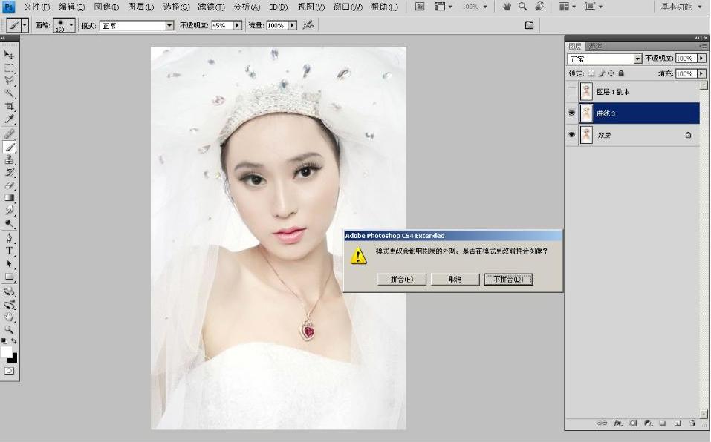
Task: Open the 编辑(E) menu
Action: click(71, 7)
